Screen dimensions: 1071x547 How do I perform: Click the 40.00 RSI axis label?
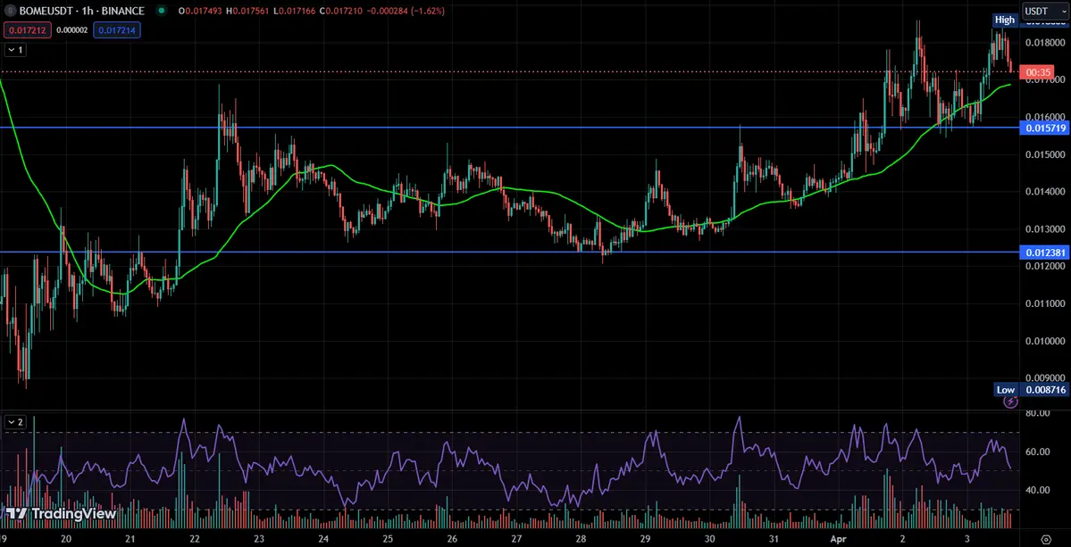click(x=1037, y=490)
